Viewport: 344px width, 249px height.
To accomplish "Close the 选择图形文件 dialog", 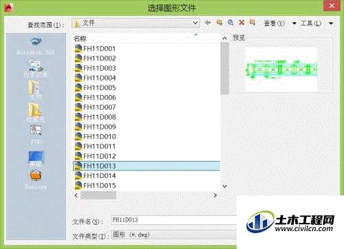I will point(332,6).
